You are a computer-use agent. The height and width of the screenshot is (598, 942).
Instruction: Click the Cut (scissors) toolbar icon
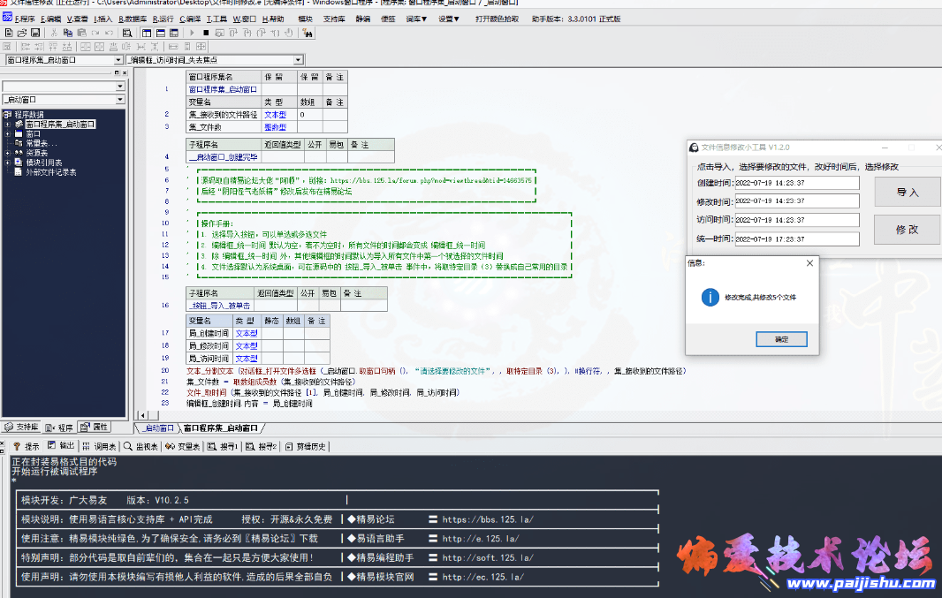click(x=54, y=33)
